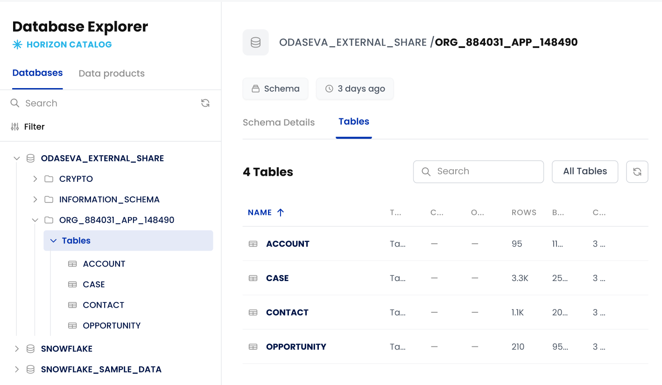Open the Schema Details tab
Image resolution: width=662 pixels, height=385 pixels.
coord(279,123)
